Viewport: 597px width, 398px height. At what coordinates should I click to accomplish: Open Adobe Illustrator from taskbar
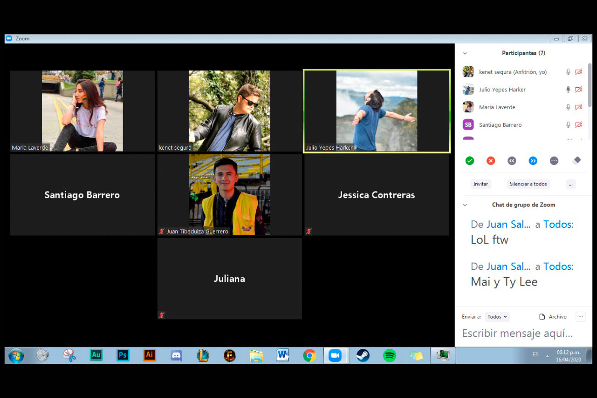tap(149, 355)
